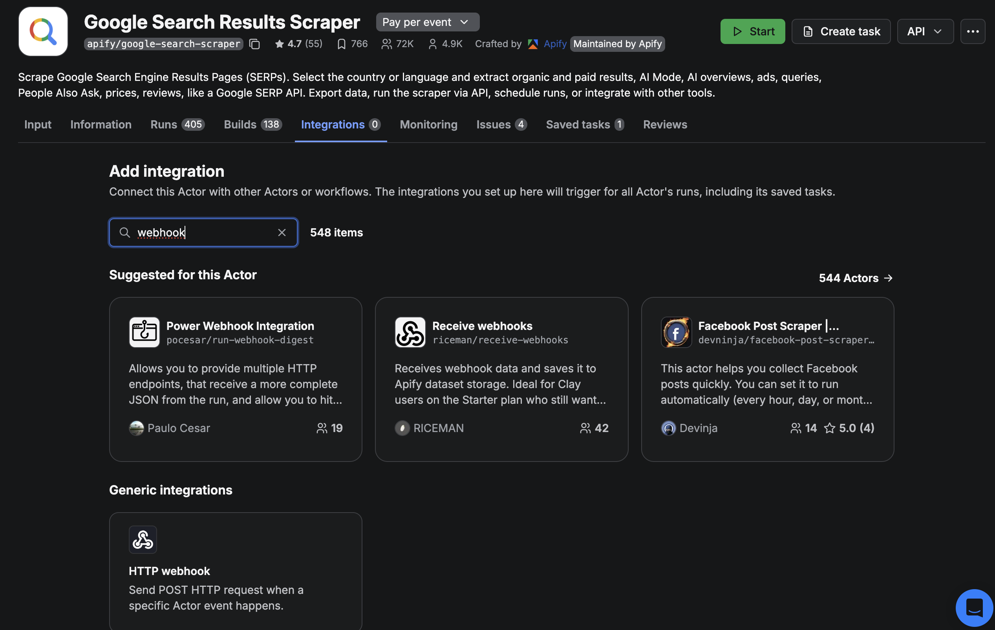This screenshot has width=995, height=630.
Task: Open the Power Webhook Integration card icon
Action: 144,332
